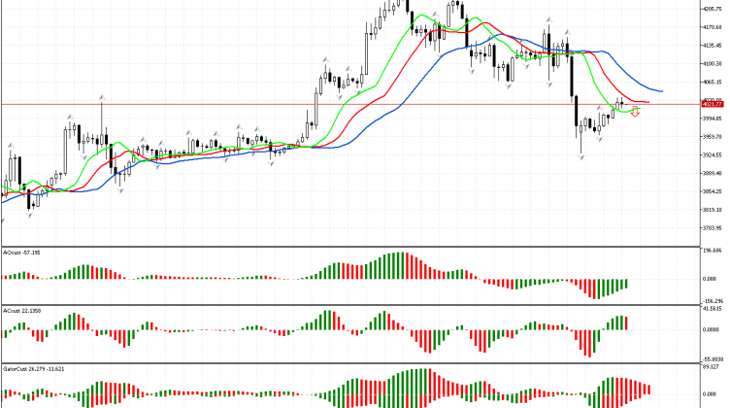This screenshot has height=408, width=730.
Task: Click the red down arrow signal marker
Action: click(x=635, y=113)
